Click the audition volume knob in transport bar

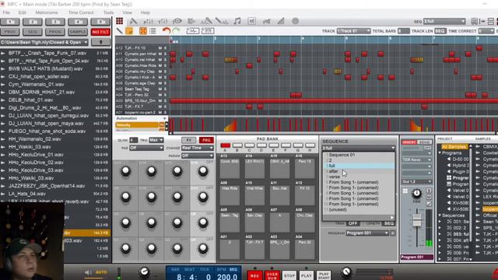[144, 271]
